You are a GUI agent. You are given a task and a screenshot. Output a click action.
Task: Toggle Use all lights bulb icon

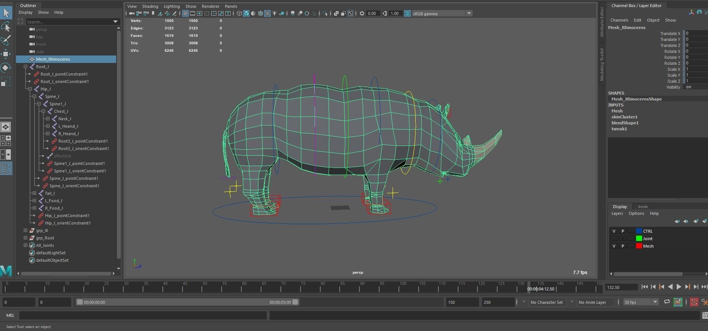(274, 13)
